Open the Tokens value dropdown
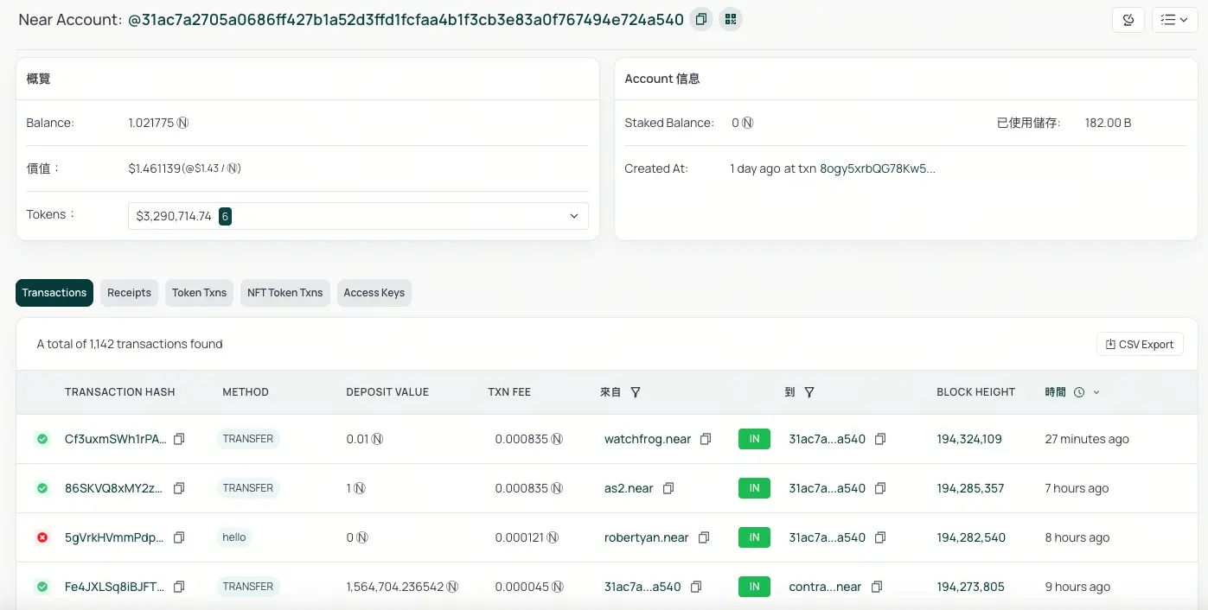This screenshot has height=610, width=1208. [x=573, y=216]
